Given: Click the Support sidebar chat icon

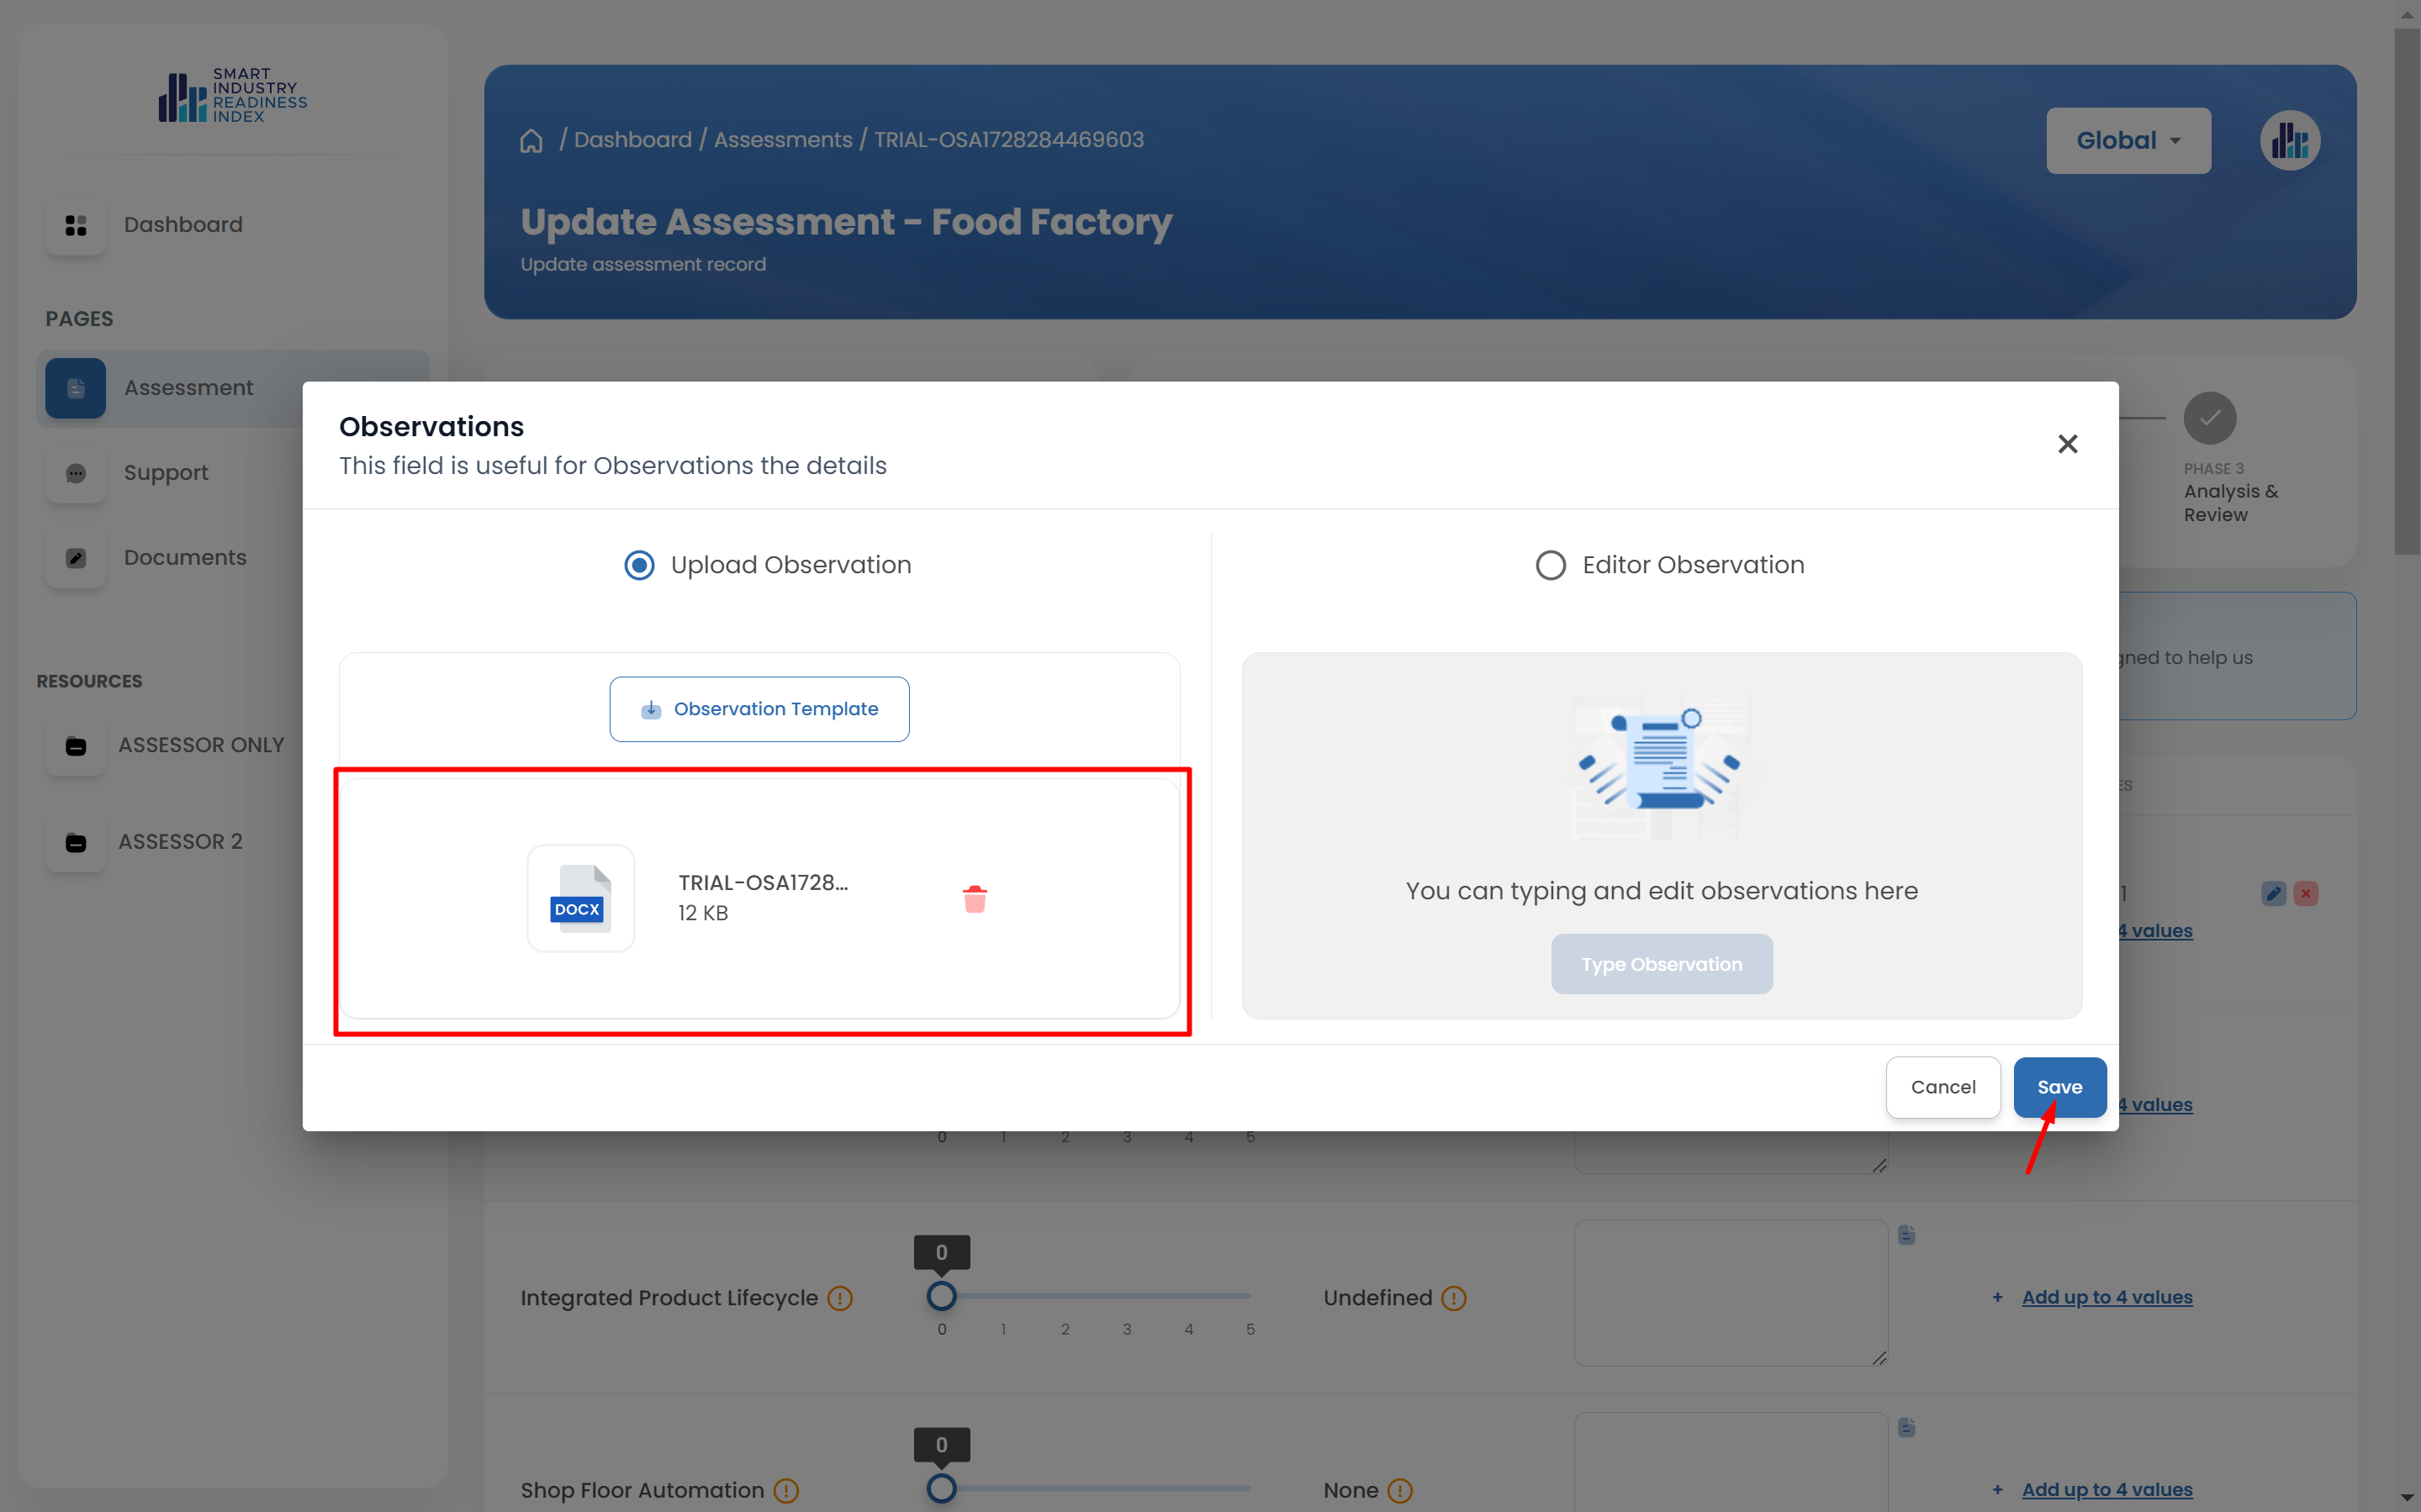Looking at the screenshot, I should click(x=76, y=473).
